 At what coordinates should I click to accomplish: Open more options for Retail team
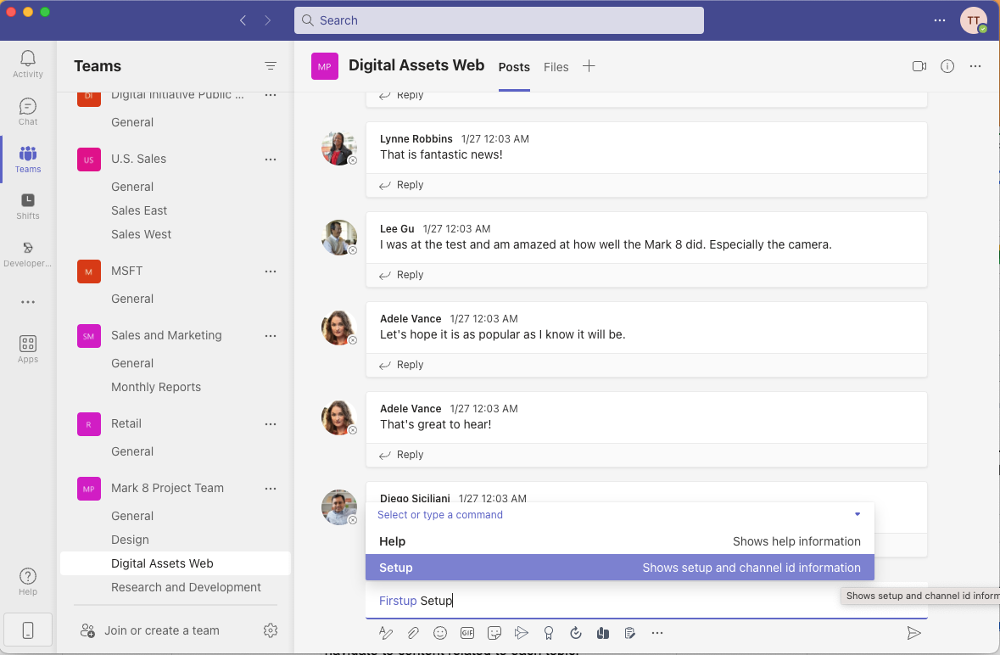(271, 424)
